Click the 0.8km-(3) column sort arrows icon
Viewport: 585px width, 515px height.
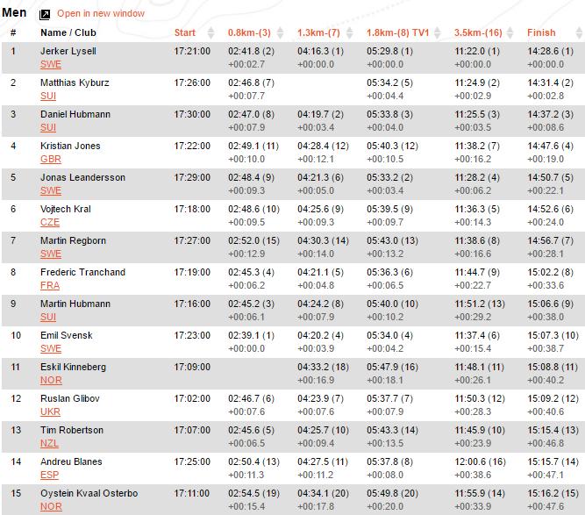[280, 32]
